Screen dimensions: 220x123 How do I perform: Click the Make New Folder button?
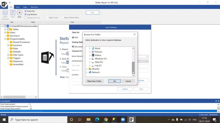click(94, 81)
